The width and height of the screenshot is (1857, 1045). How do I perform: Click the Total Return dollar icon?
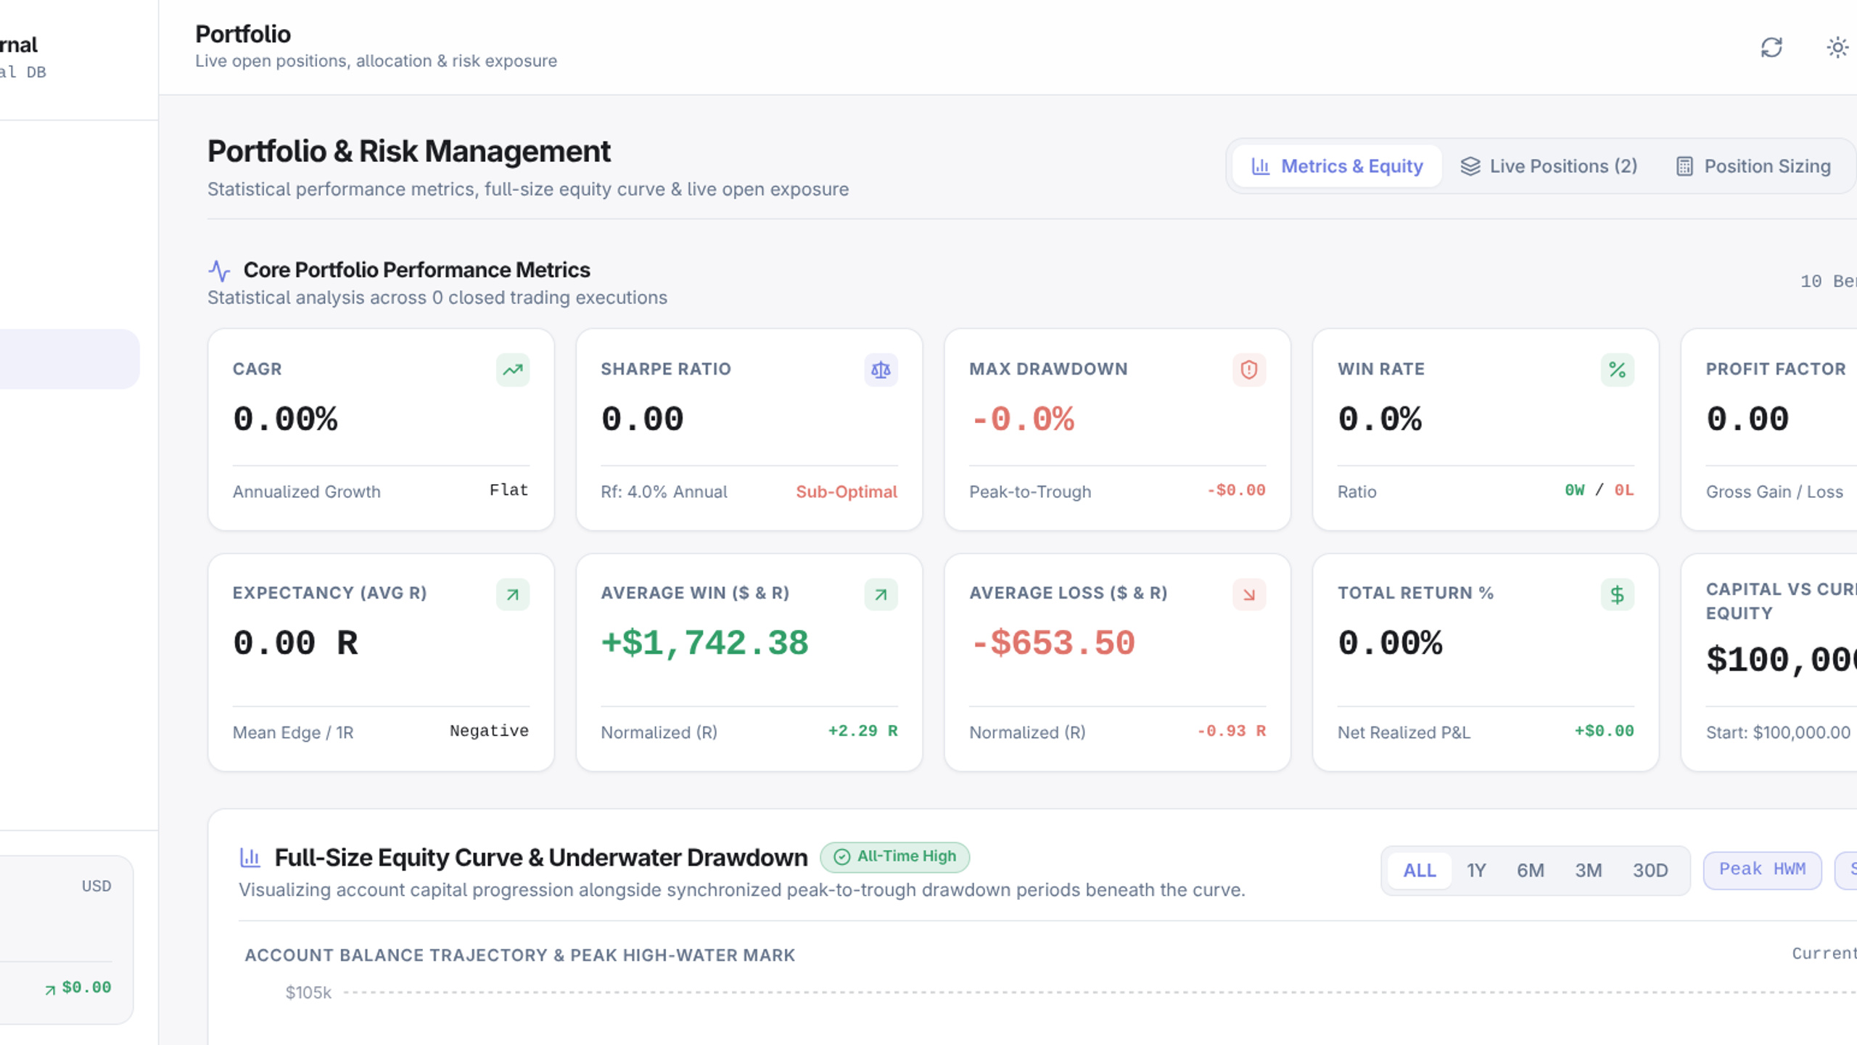pyautogui.click(x=1618, y=594)
